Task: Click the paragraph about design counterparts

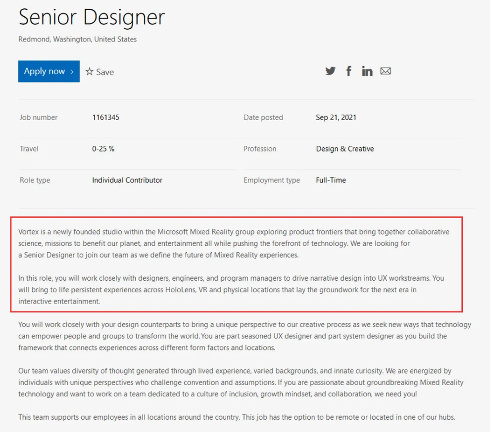Action: coord(245,336)
